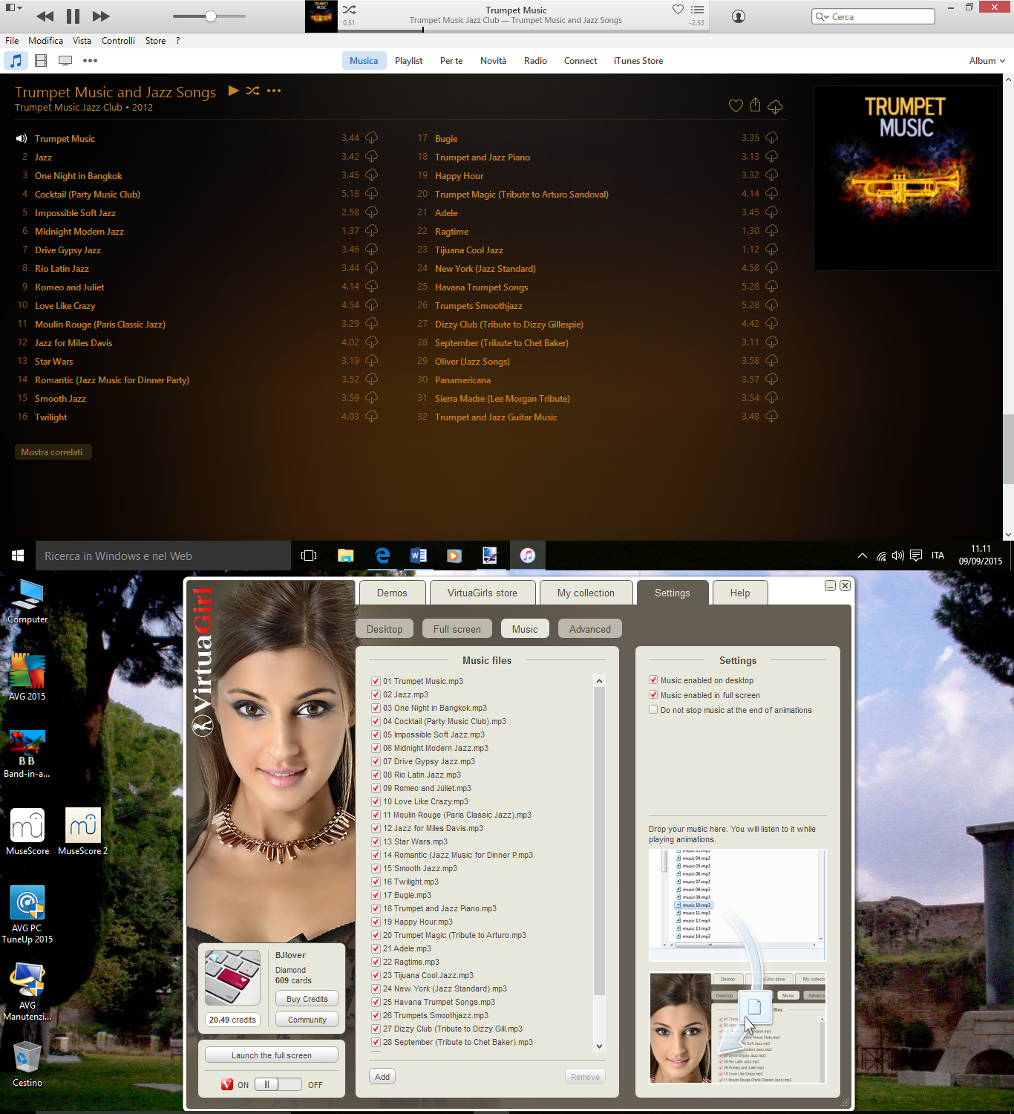Skip to previous track in iTunes
The image size is (1014, 1114).
point(45,16)
